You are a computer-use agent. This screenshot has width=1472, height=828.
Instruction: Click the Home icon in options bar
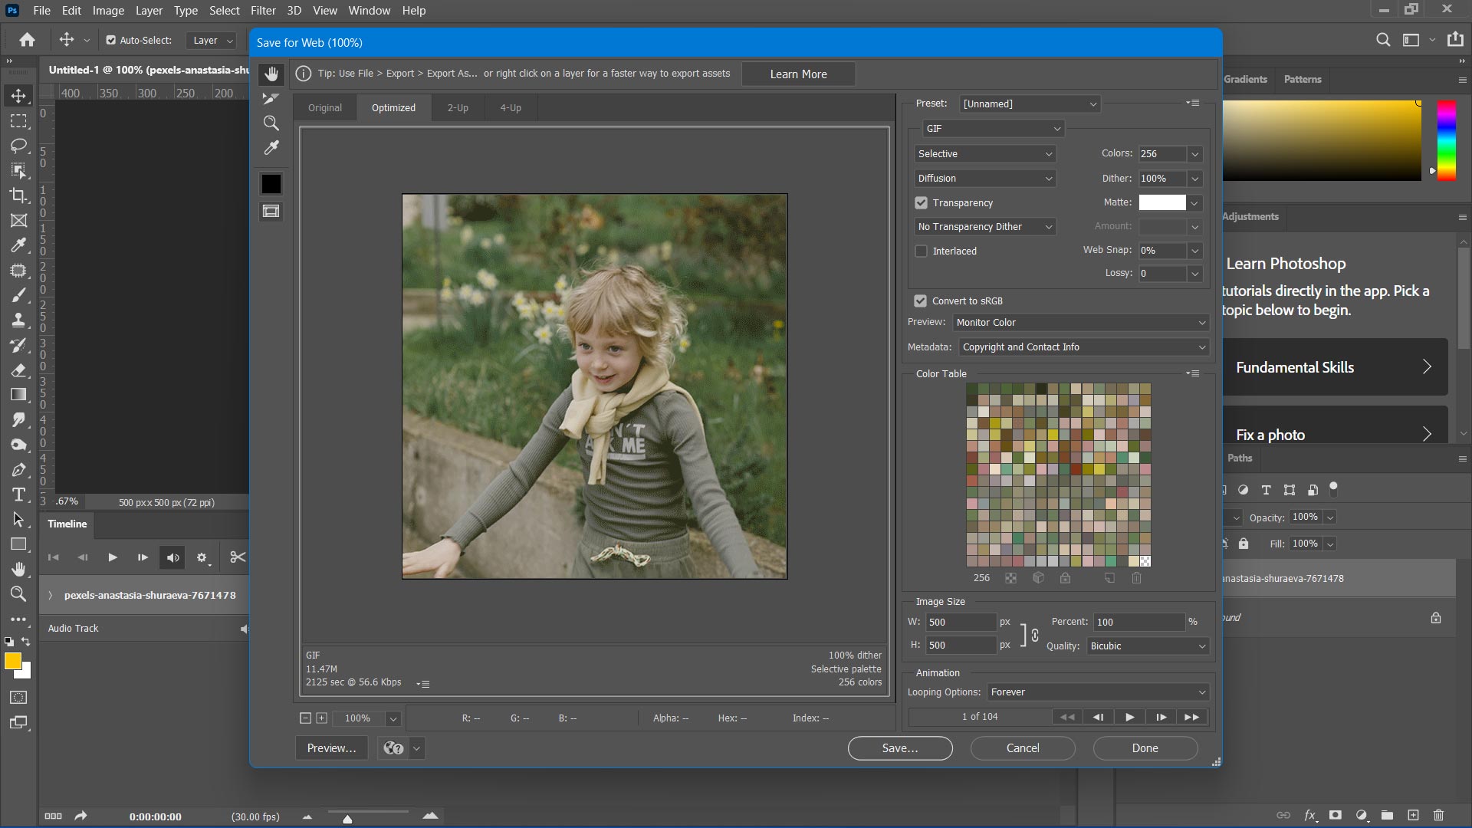click(x=28, y=40)
